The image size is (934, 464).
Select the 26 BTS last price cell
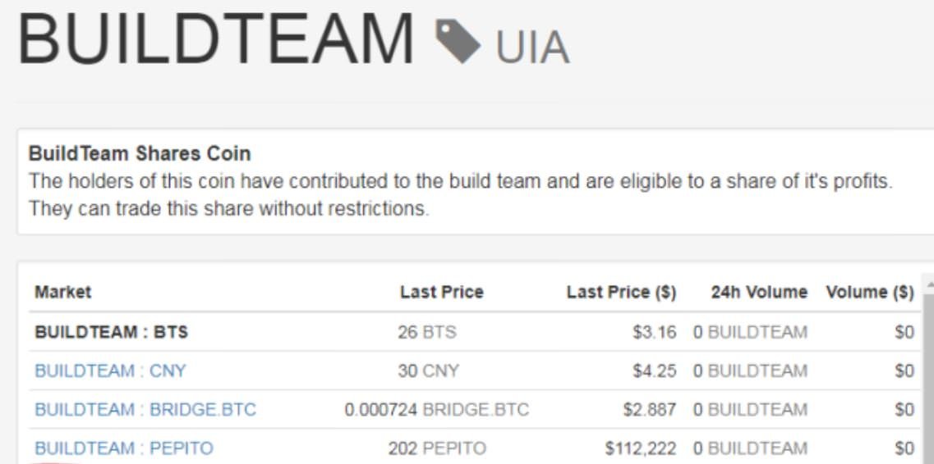(x=426, y=331)
